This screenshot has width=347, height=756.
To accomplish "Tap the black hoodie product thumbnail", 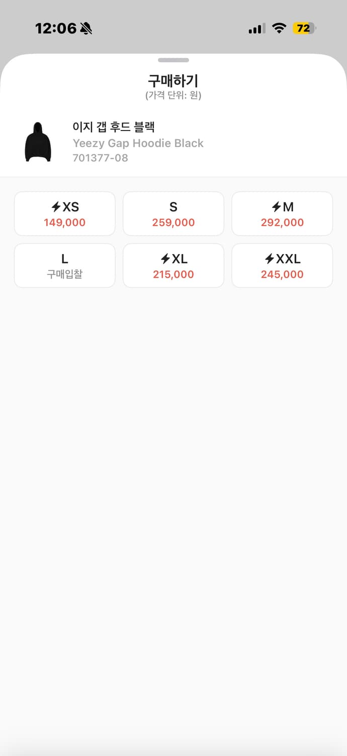I will [38, 142].
